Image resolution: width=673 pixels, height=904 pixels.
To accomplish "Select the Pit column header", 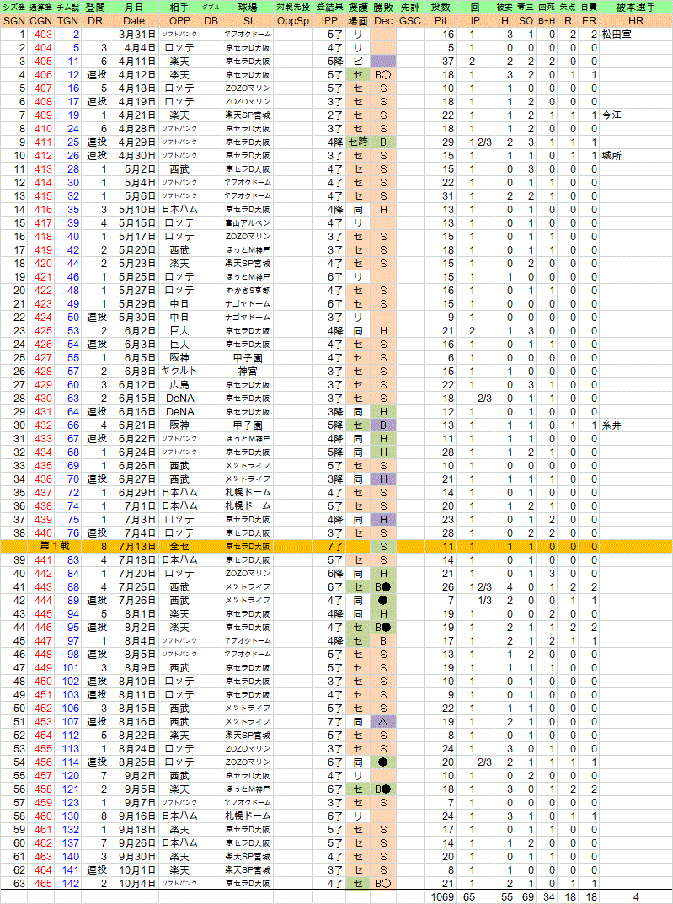I will [x=441, y=21].
